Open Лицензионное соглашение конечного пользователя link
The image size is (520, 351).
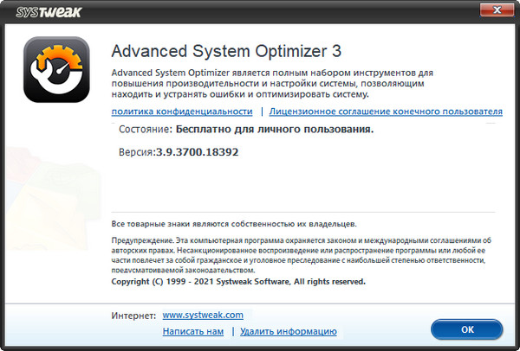click(x=386, y=112)
